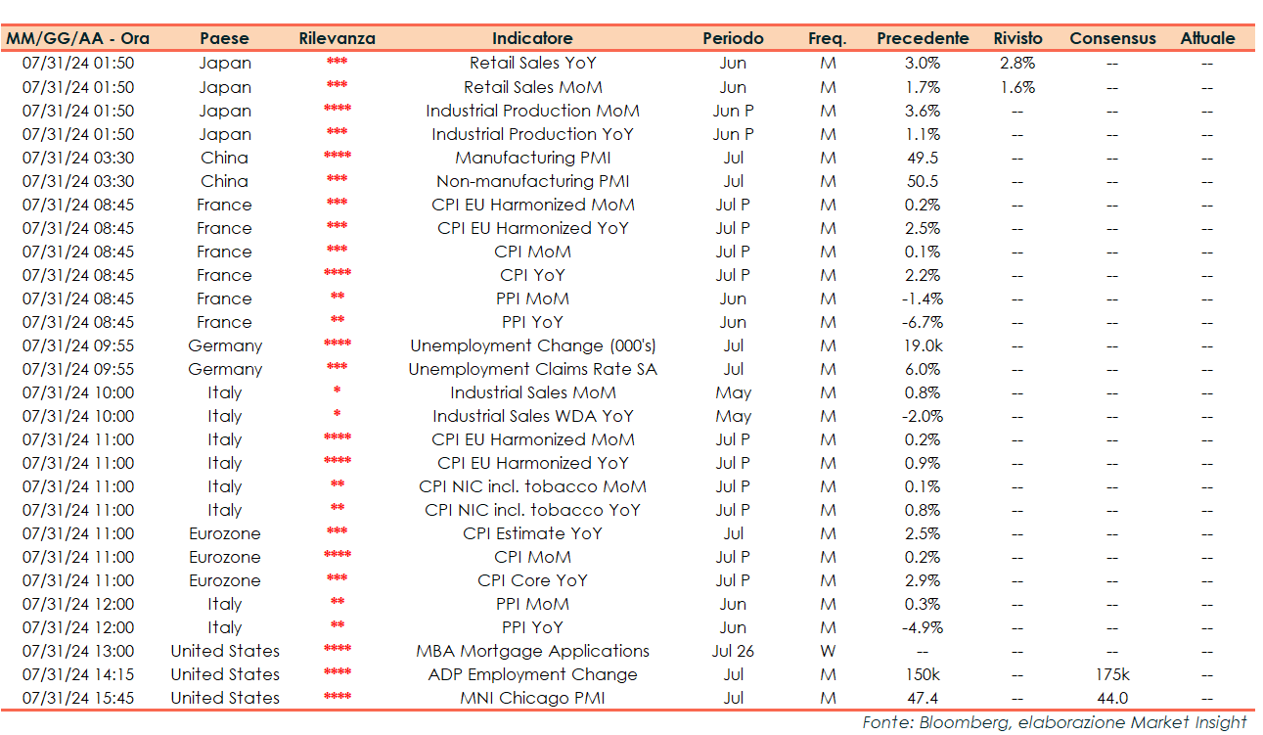Click the Rivisto column header
Image resolution: width=1263 pixels, height=735 pixels.
click(x=1017, y=39)
